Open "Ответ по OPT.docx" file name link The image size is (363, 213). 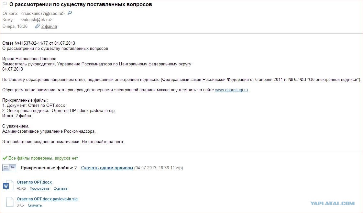[34, 182]
